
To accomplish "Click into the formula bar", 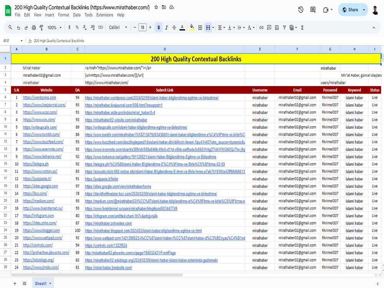I will tap(206, 41).
